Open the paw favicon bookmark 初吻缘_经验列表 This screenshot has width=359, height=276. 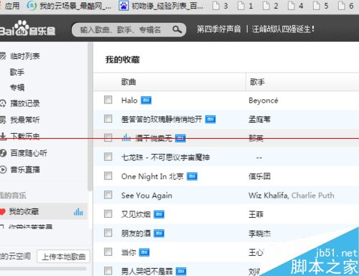point(123,5)
